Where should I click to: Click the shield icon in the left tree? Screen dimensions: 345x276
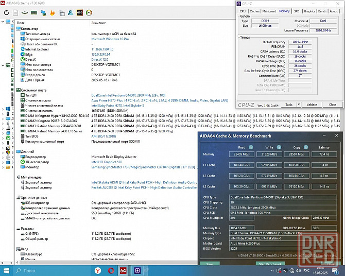tap(8, 152)
